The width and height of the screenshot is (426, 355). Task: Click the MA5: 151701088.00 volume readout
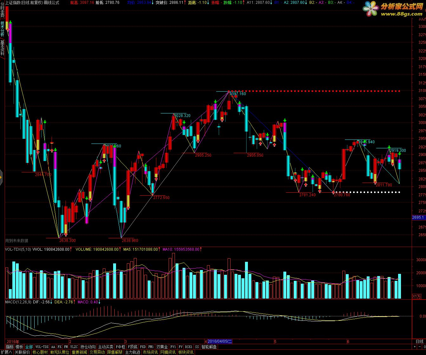tap(140, 249)
